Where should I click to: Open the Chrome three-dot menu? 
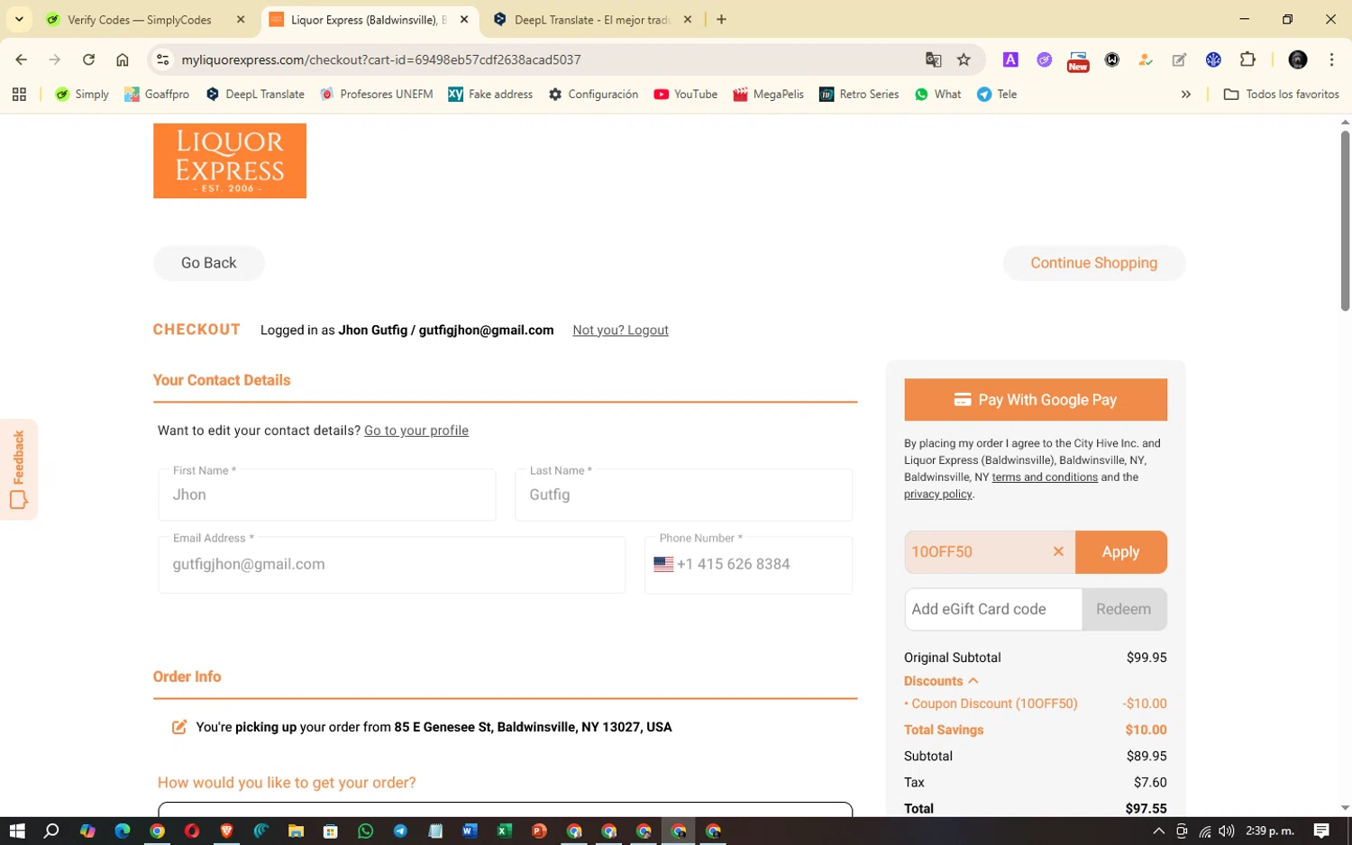[1331, 59]
